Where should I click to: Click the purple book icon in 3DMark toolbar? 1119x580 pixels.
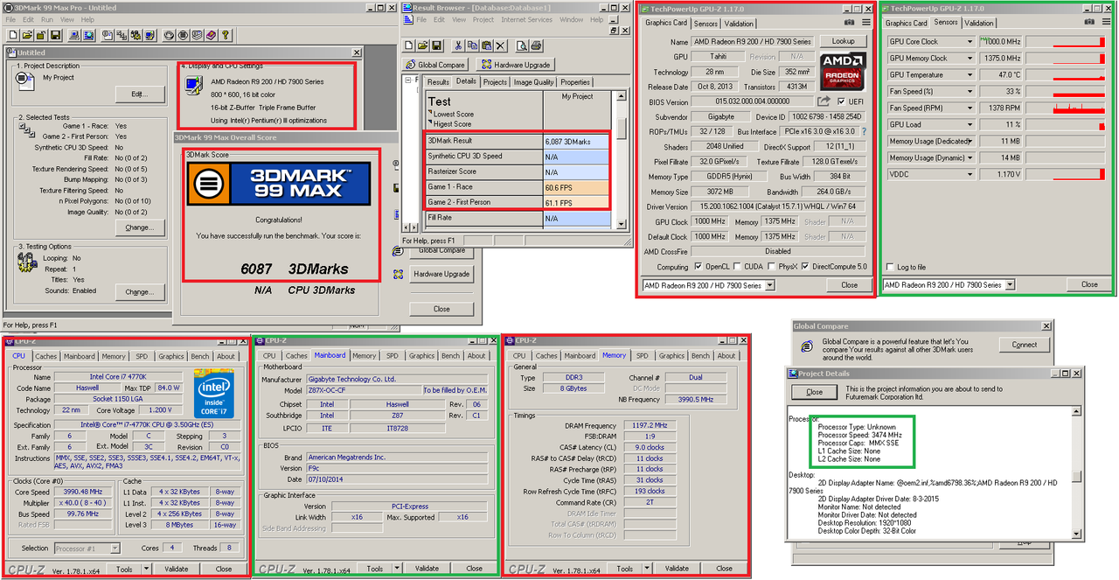click(x=212, y=35)
